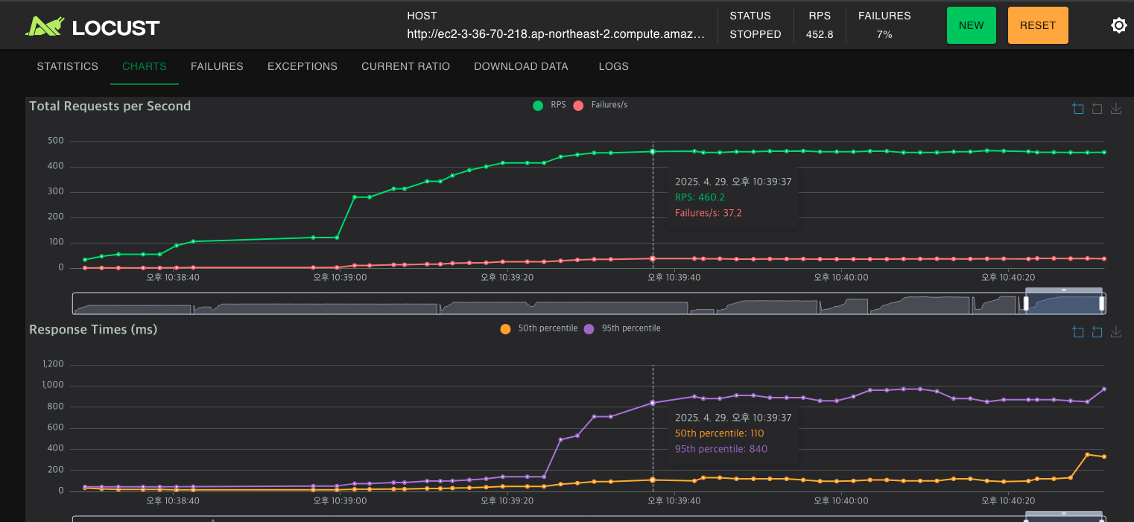This screenshot has height=522, width=1134.
Task: Go to the Download Data tab
Action: coord(521,66)
